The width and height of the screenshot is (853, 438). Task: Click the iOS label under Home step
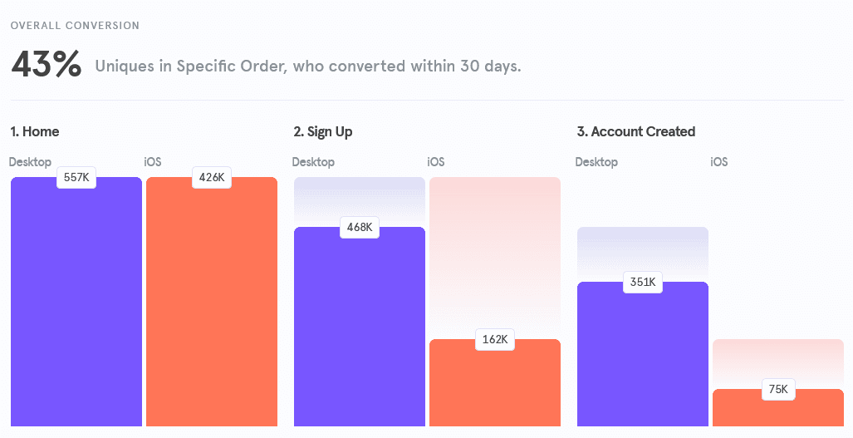pos(153,162)
